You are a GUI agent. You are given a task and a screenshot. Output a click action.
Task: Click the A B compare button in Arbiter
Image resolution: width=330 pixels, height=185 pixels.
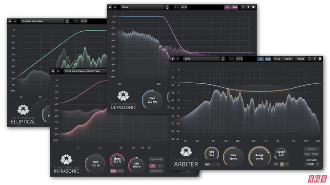coord(231,59)
